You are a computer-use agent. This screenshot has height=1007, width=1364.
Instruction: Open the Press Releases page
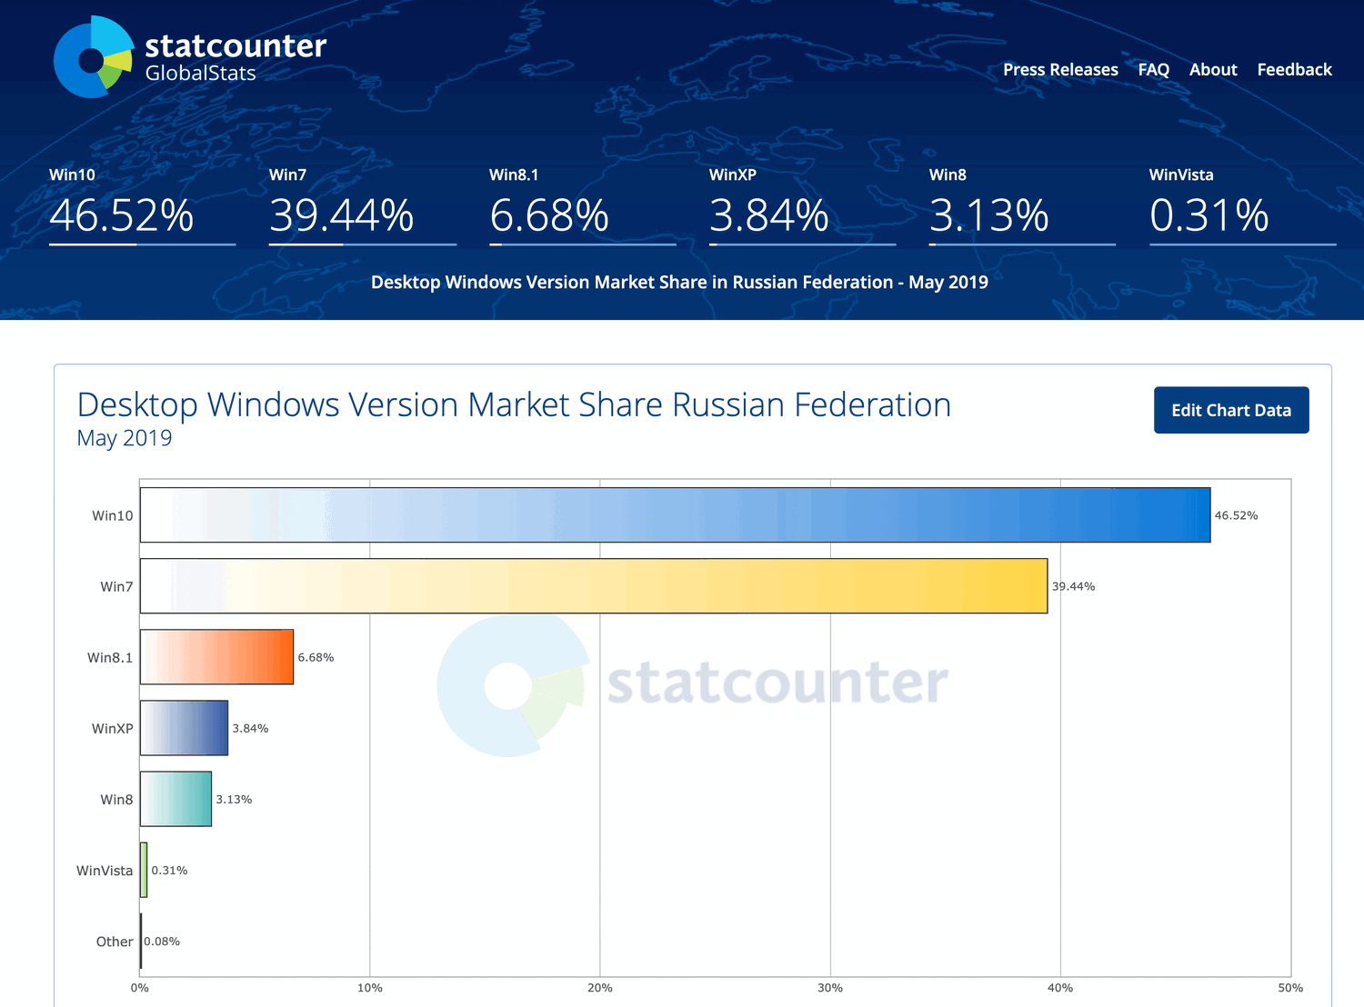point(1060,69)
